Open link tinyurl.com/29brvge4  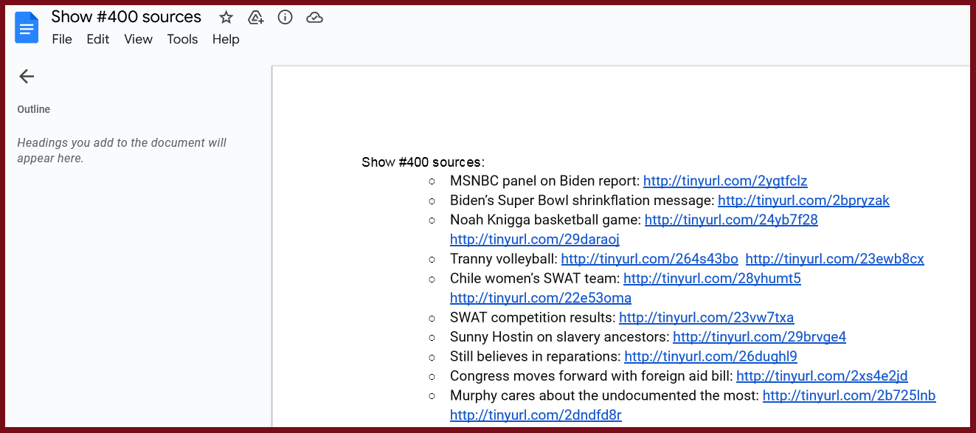tap(759, 337)
